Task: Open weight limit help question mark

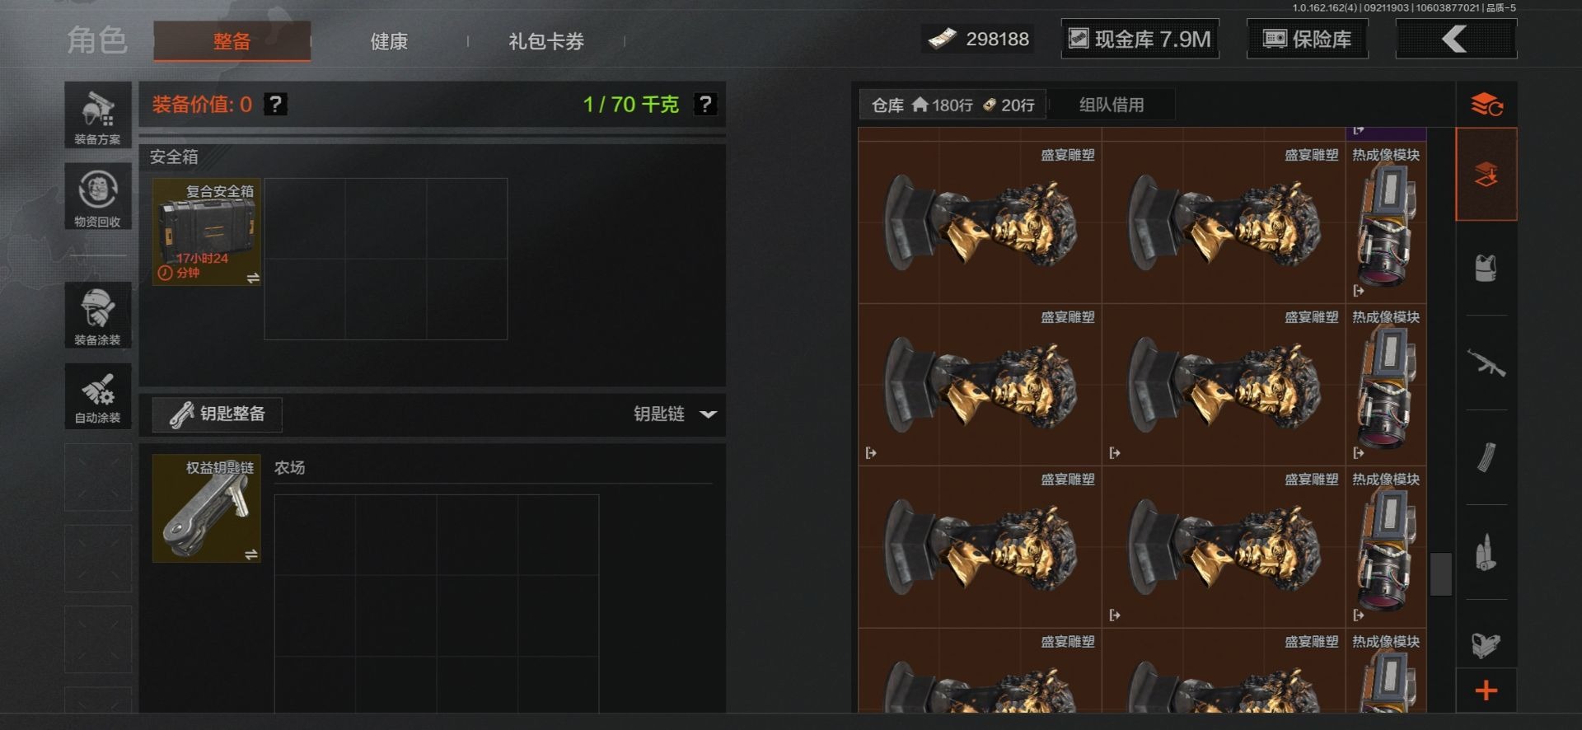Action: 705,105
